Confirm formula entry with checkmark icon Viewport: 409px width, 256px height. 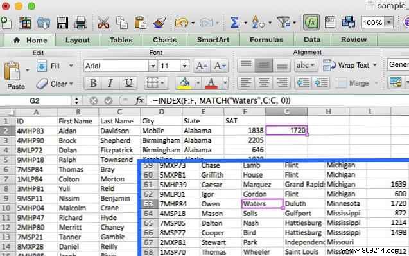point(109,100)
